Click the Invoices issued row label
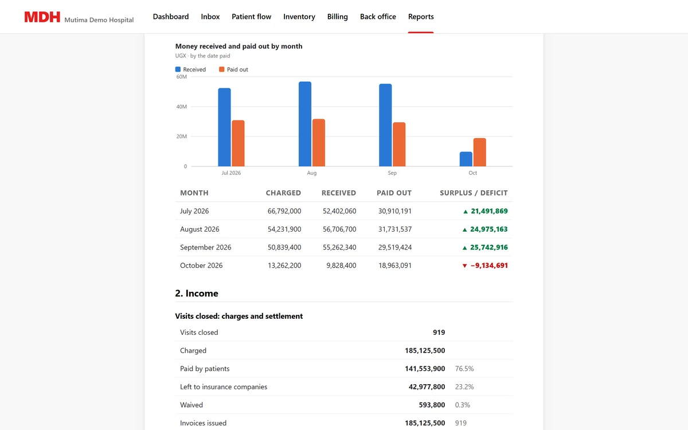Viewport: 688px width, 430px height. (203, 423)
